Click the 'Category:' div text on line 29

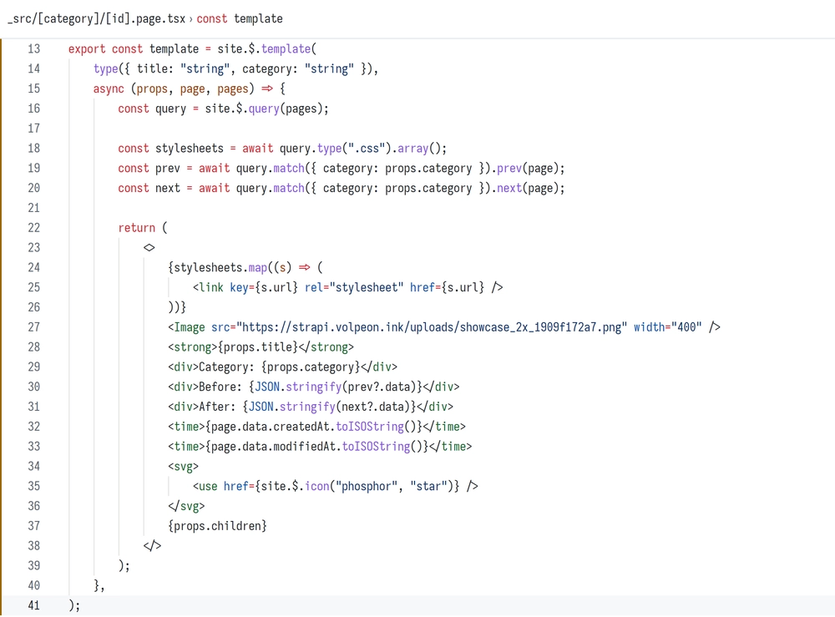[227, 367]
